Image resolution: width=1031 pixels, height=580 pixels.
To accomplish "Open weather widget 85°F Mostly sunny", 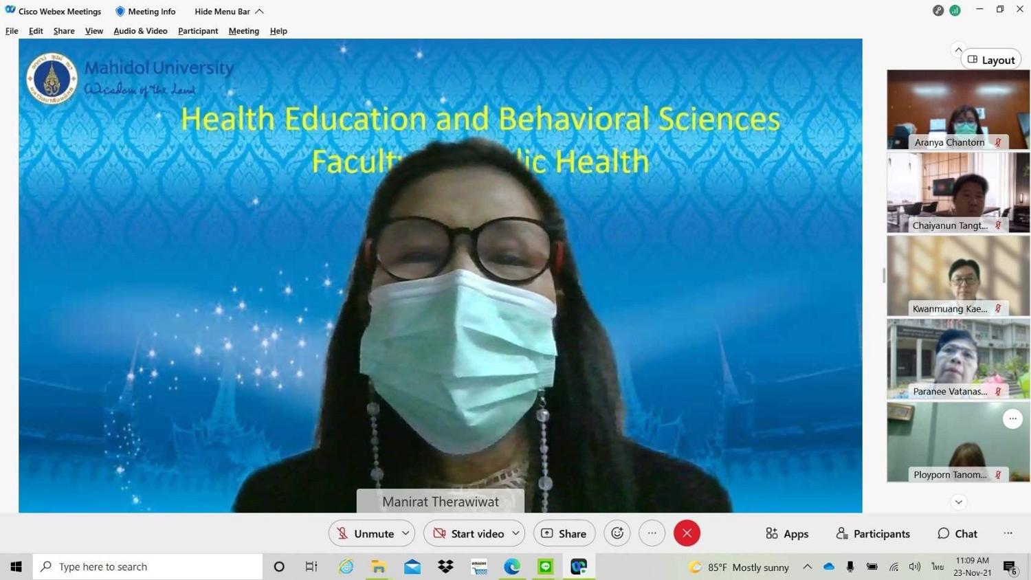I will click(x=739, y=567).
